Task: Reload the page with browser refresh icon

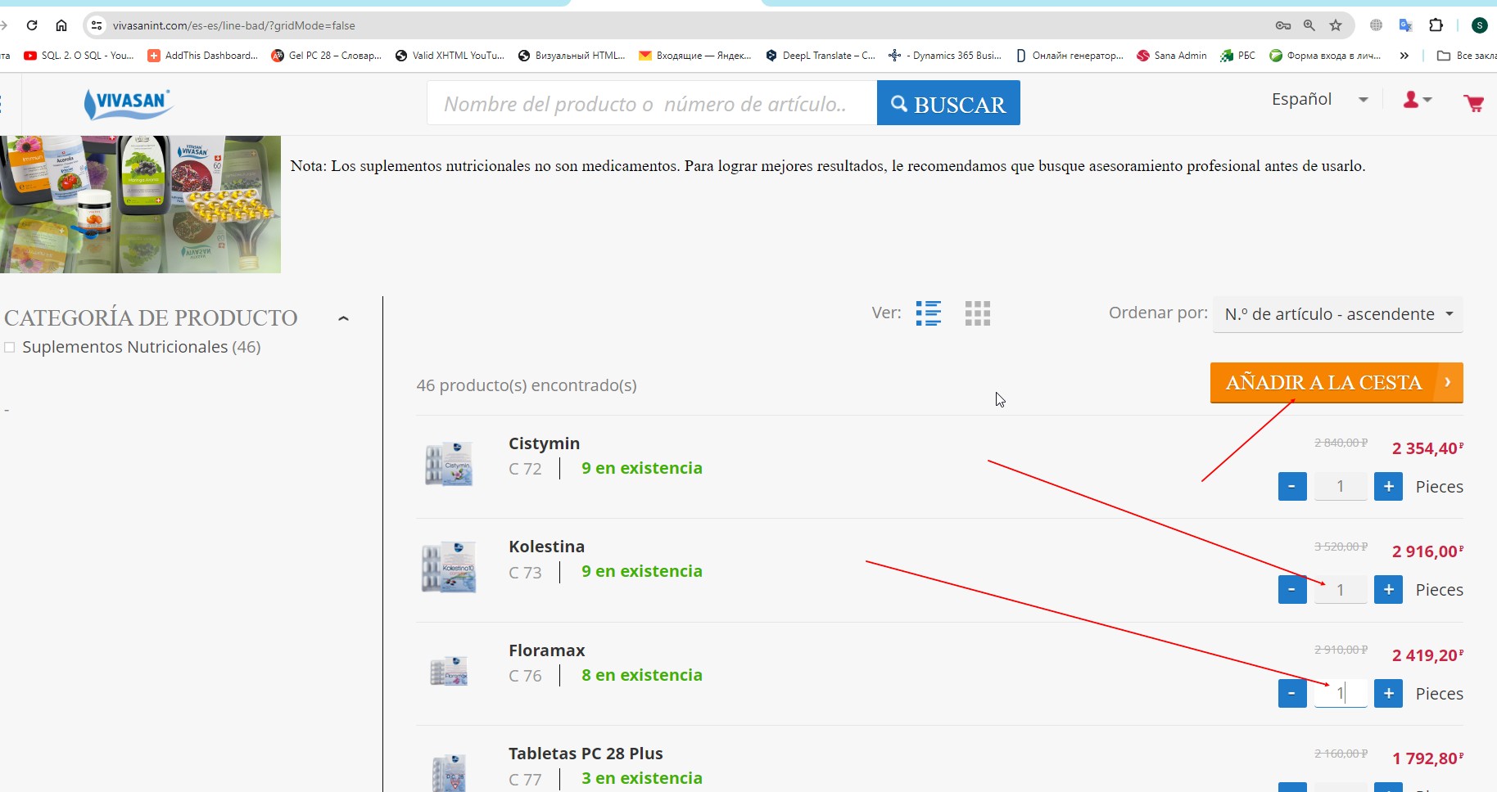Action: [x=32, y=25]
